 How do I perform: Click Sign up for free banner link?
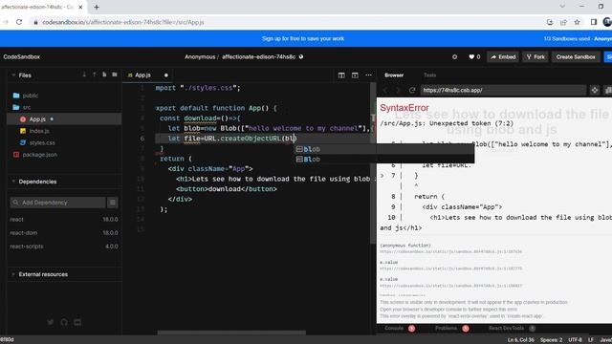click(303, 38)
